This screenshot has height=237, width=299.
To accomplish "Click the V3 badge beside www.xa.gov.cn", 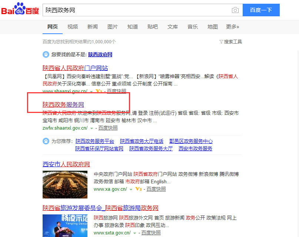I will (x=139, y=189).
